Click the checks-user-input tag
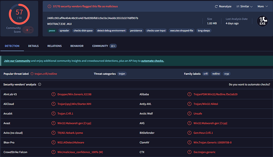The image size is (273, 157). pos(156,31)
